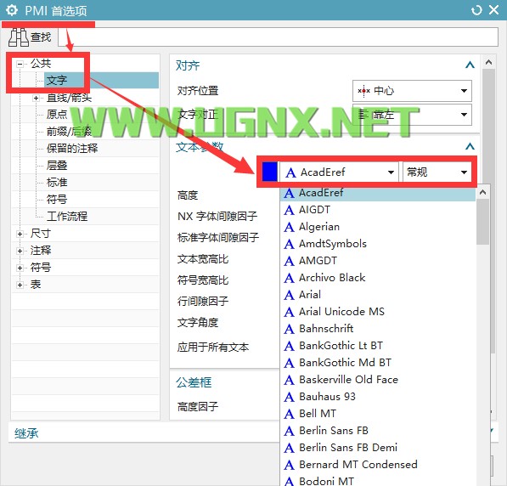507x486 pixels.
Task: Choose Berlin Sans FB Demi font
Action: pyautogui.click(x=378, y=448)
